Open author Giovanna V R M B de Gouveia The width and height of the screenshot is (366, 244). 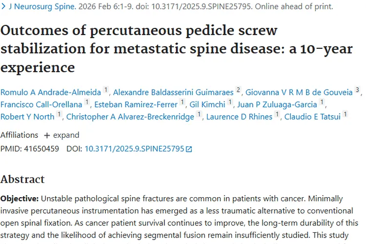300,92
